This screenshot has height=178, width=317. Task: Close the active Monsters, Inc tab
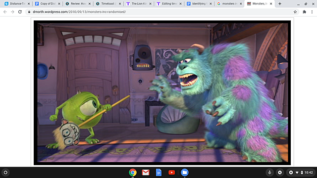point(271,3)
